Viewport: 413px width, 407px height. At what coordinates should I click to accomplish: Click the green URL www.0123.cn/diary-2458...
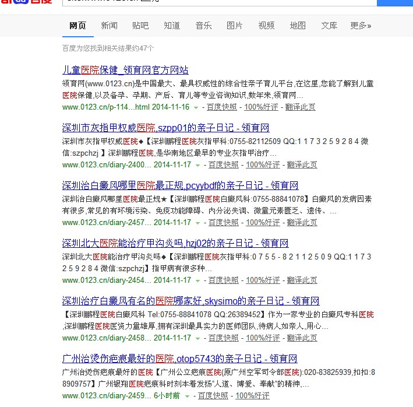tap(107, 338)
